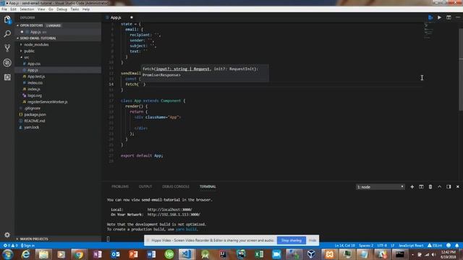
Task: Click the Run Code play icon
Action: click(x=439, y=17)
